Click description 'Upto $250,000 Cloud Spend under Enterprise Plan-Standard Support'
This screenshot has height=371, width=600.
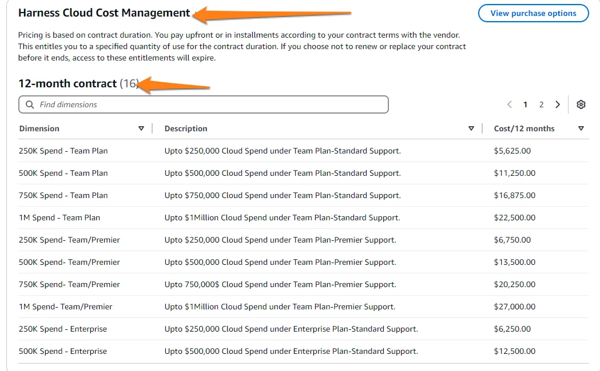coord(291,329)
